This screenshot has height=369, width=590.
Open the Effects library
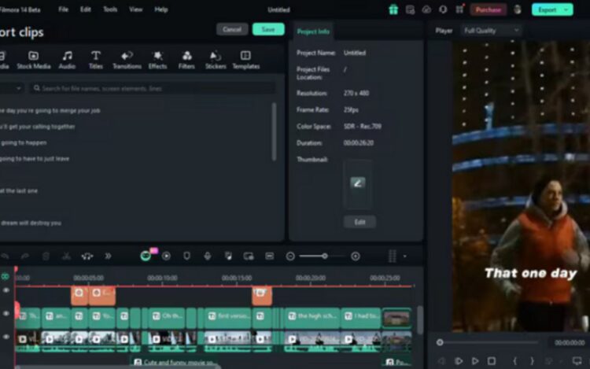pyautogui.click(x=157, y=60)
